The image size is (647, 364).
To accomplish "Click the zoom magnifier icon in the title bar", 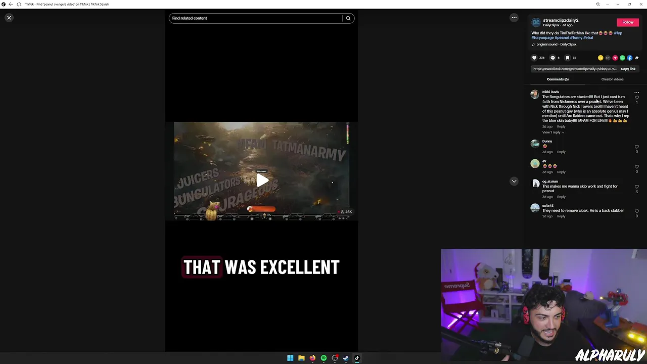I will pos(598,4).
